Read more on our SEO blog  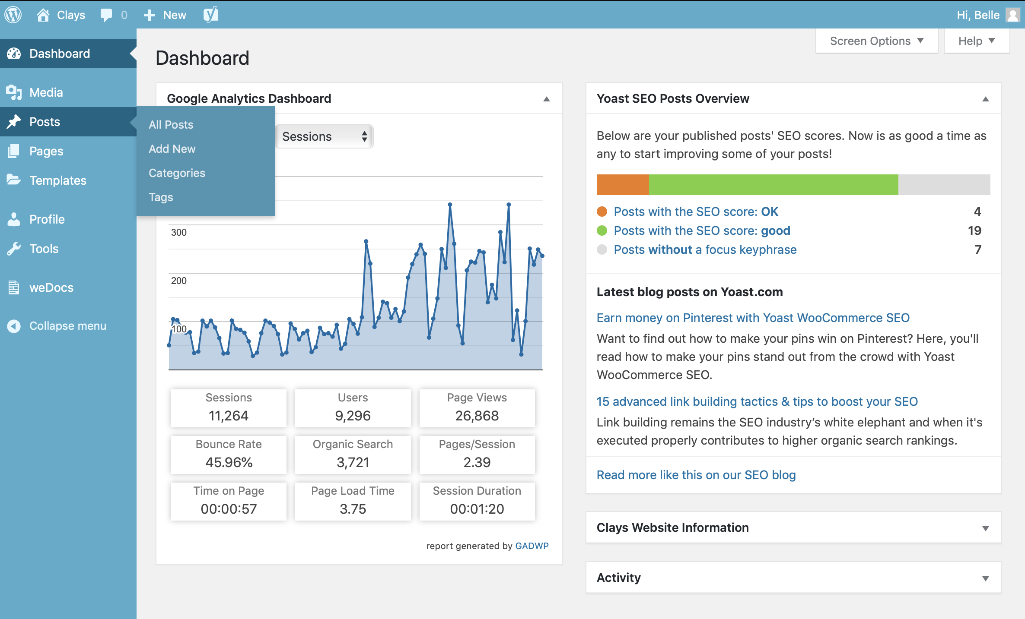(x=696, y=475)
